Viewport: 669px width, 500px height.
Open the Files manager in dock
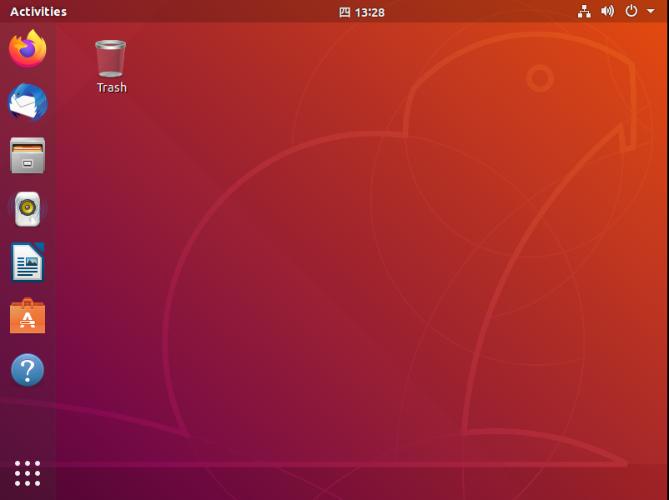point(28,156)
